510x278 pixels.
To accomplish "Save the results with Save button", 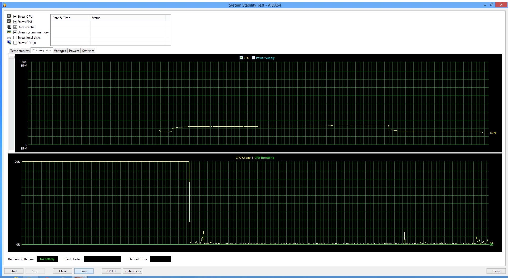I will click(84, 271).
